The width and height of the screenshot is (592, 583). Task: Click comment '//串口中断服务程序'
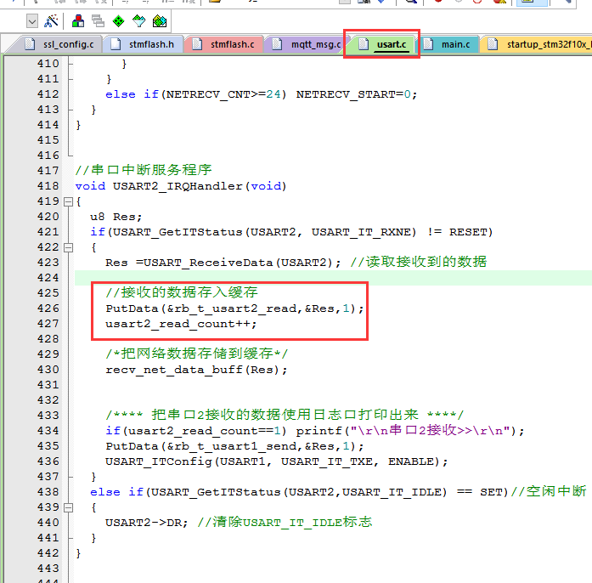144,171
